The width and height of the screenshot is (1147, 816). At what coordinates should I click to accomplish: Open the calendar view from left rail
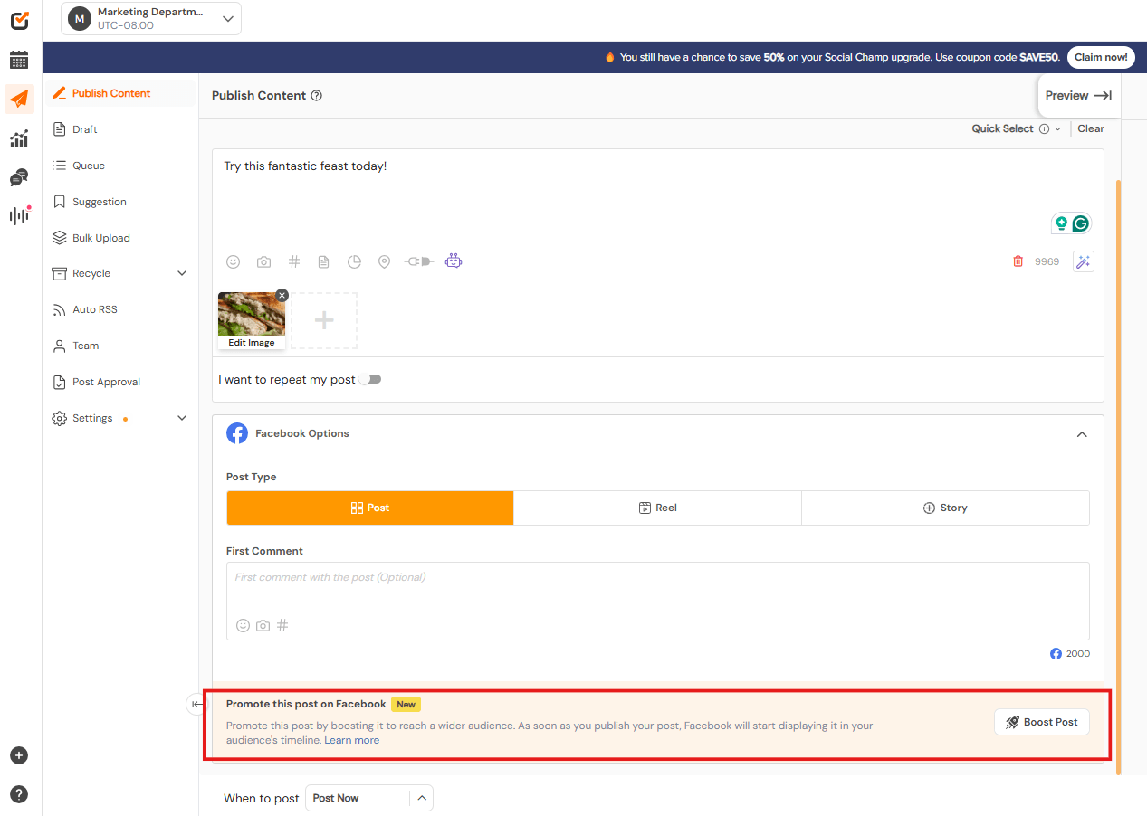click(x=19, y=61)
